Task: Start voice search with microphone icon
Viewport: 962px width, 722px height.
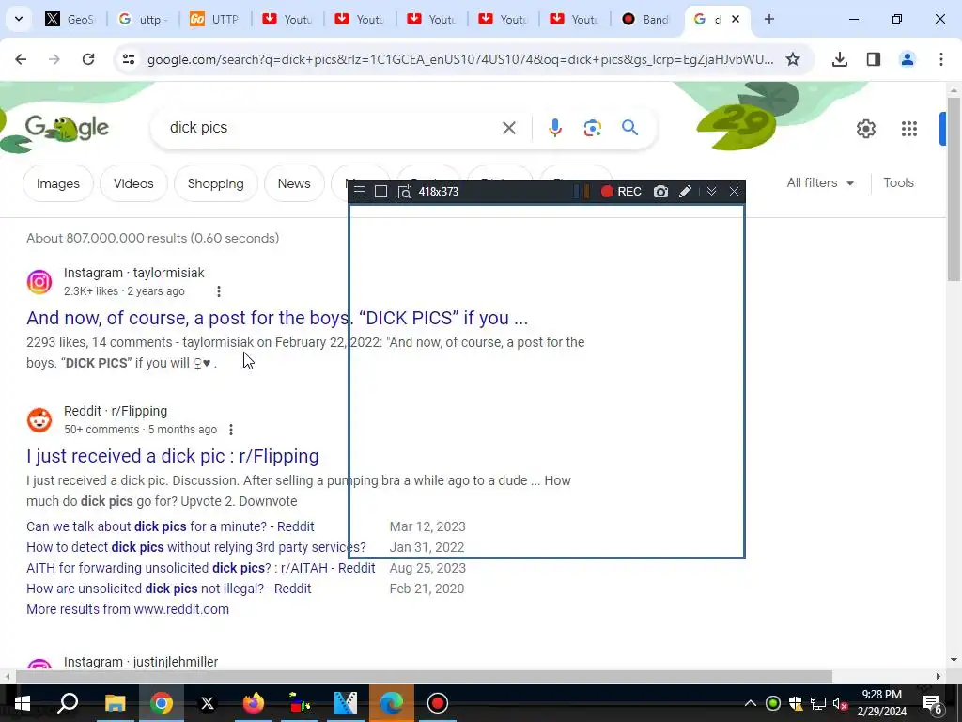Action: pos(554,128)
